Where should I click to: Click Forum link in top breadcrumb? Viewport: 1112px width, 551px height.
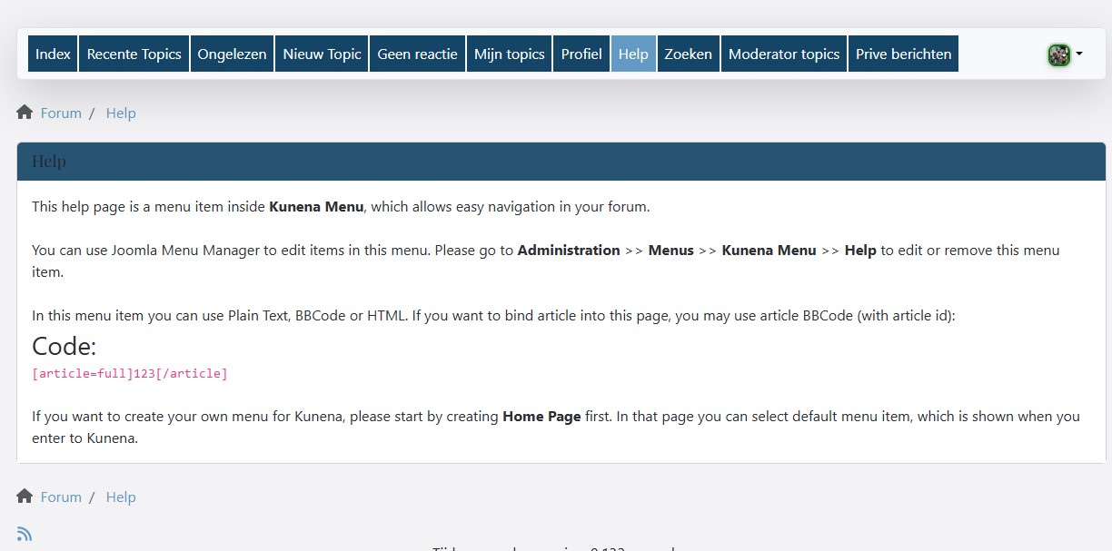tap(61, 113)
